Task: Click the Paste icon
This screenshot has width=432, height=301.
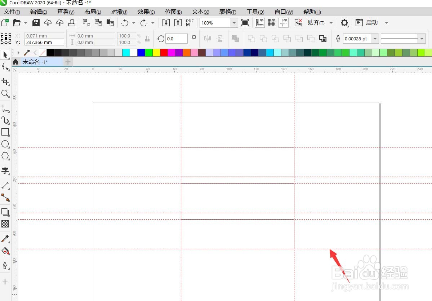Action: tap(110, 23)
